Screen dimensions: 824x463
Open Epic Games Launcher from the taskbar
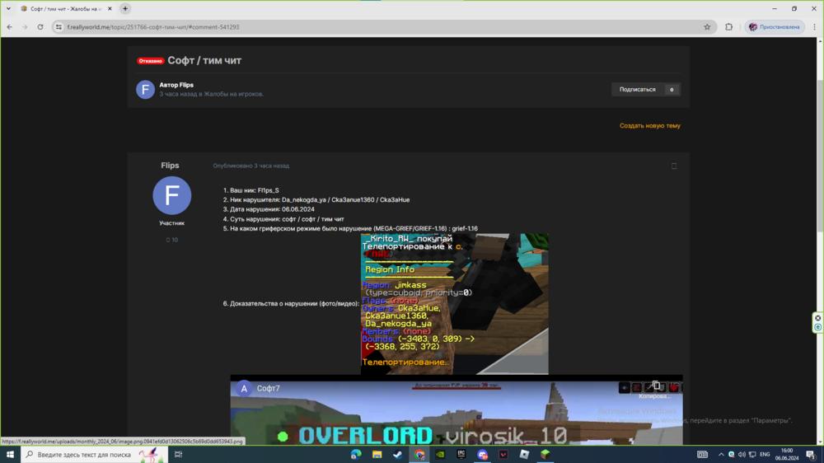coord(461,455)
